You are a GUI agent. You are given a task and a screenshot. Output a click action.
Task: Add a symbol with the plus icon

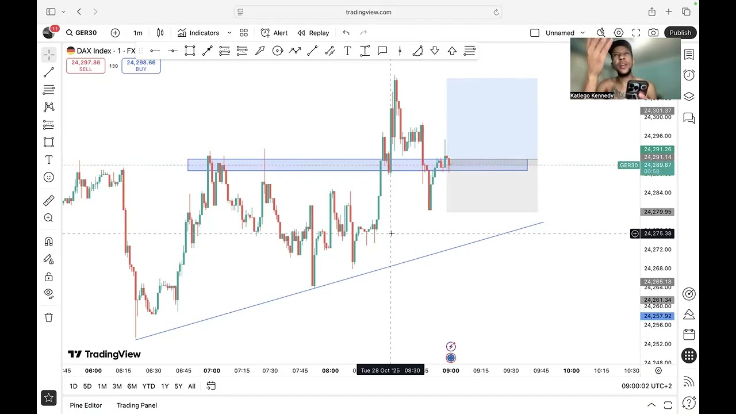pyautogui.click(x=115, y=33)
